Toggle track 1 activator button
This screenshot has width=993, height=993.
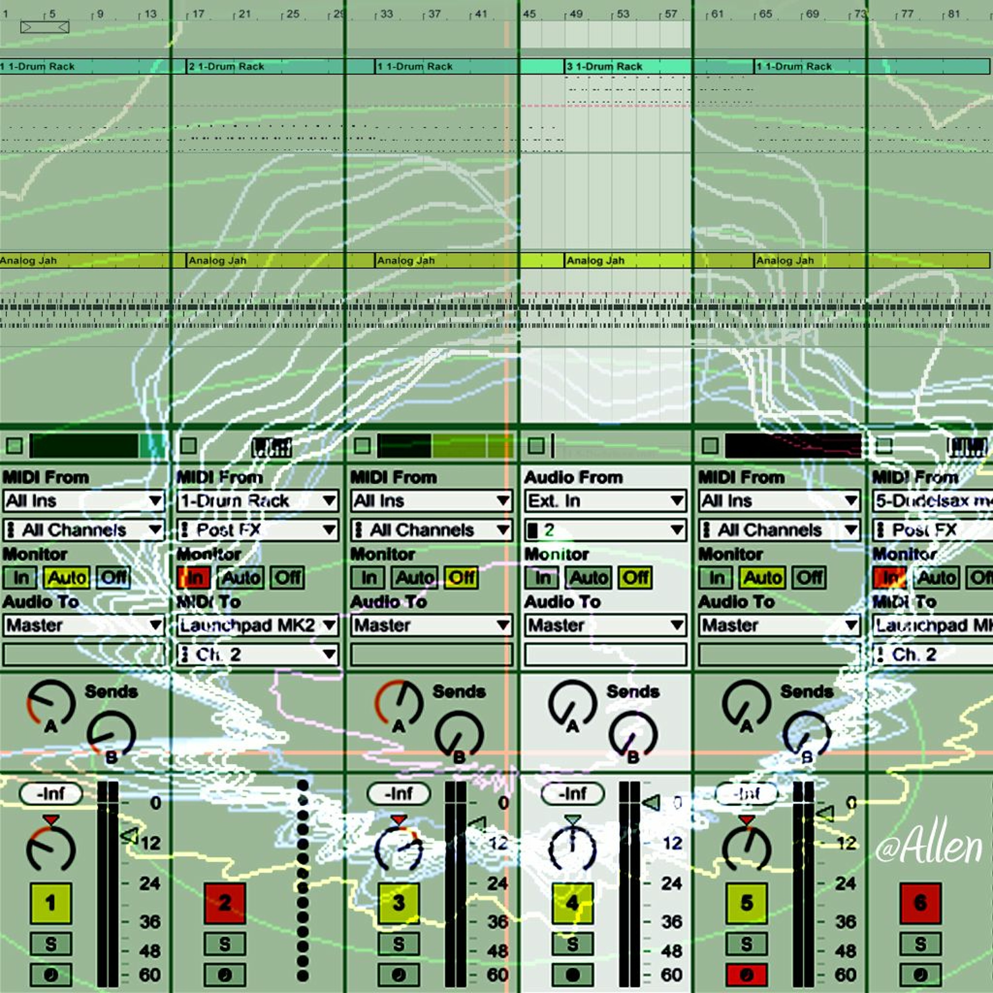click(50, 903)
